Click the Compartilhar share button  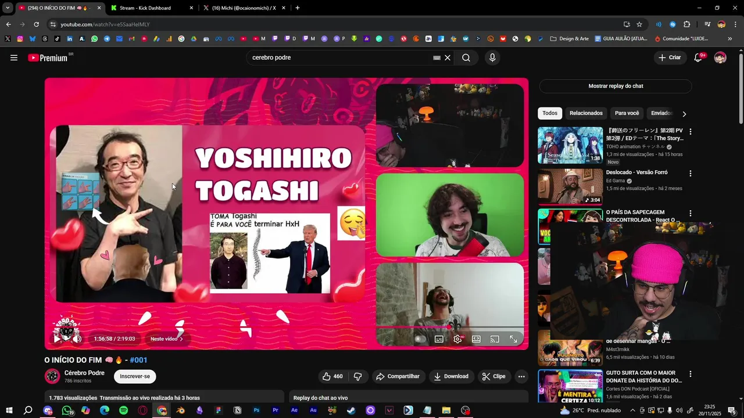(398, 376)
